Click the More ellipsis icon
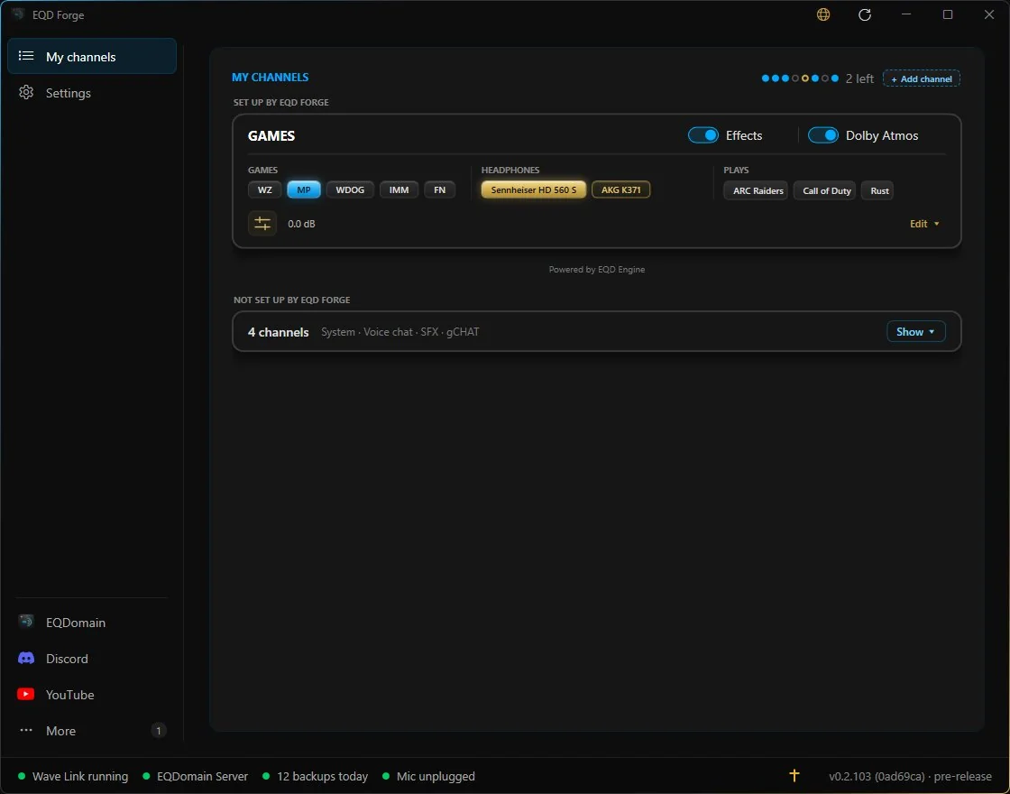This screenshot has width=1010, height=794. coord(26,730)
